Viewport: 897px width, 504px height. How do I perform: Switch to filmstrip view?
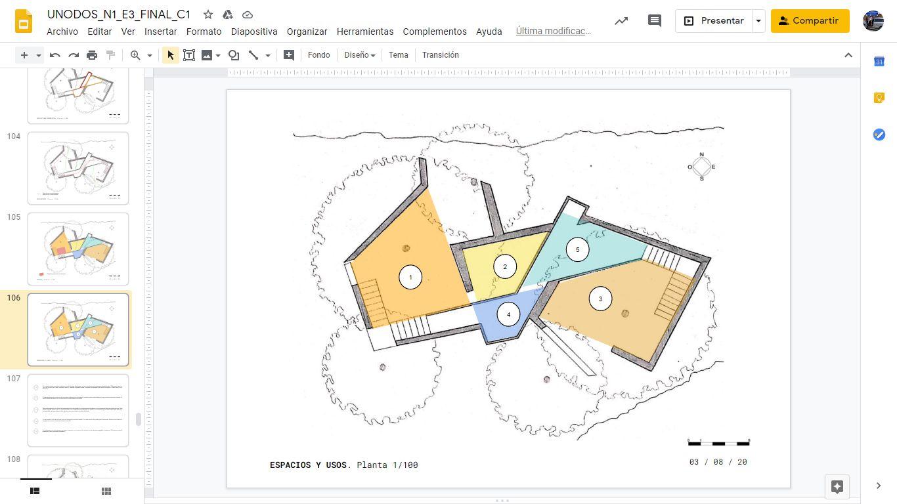point(35,491)
